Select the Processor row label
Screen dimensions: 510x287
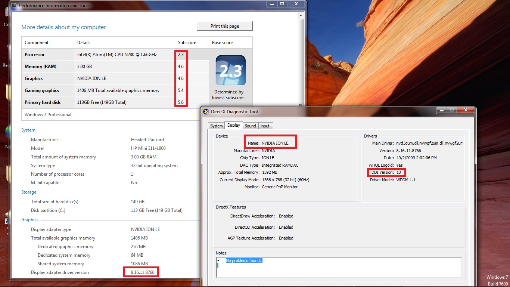(x=35, y=55)
